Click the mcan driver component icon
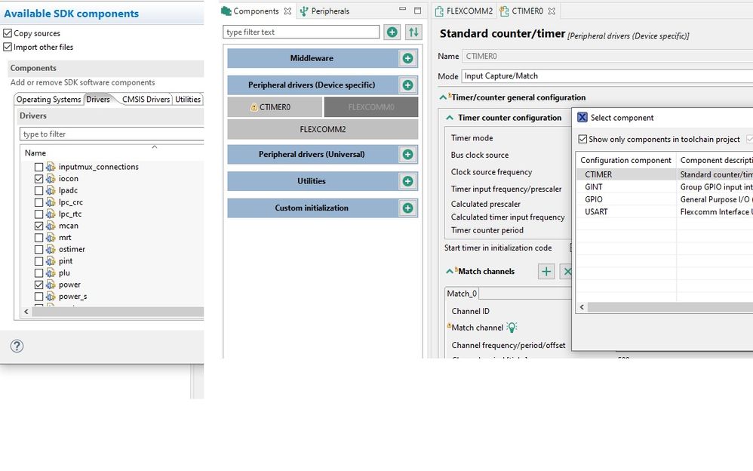Viewport: 753px width, 471px height. click(x=51, y=226)
